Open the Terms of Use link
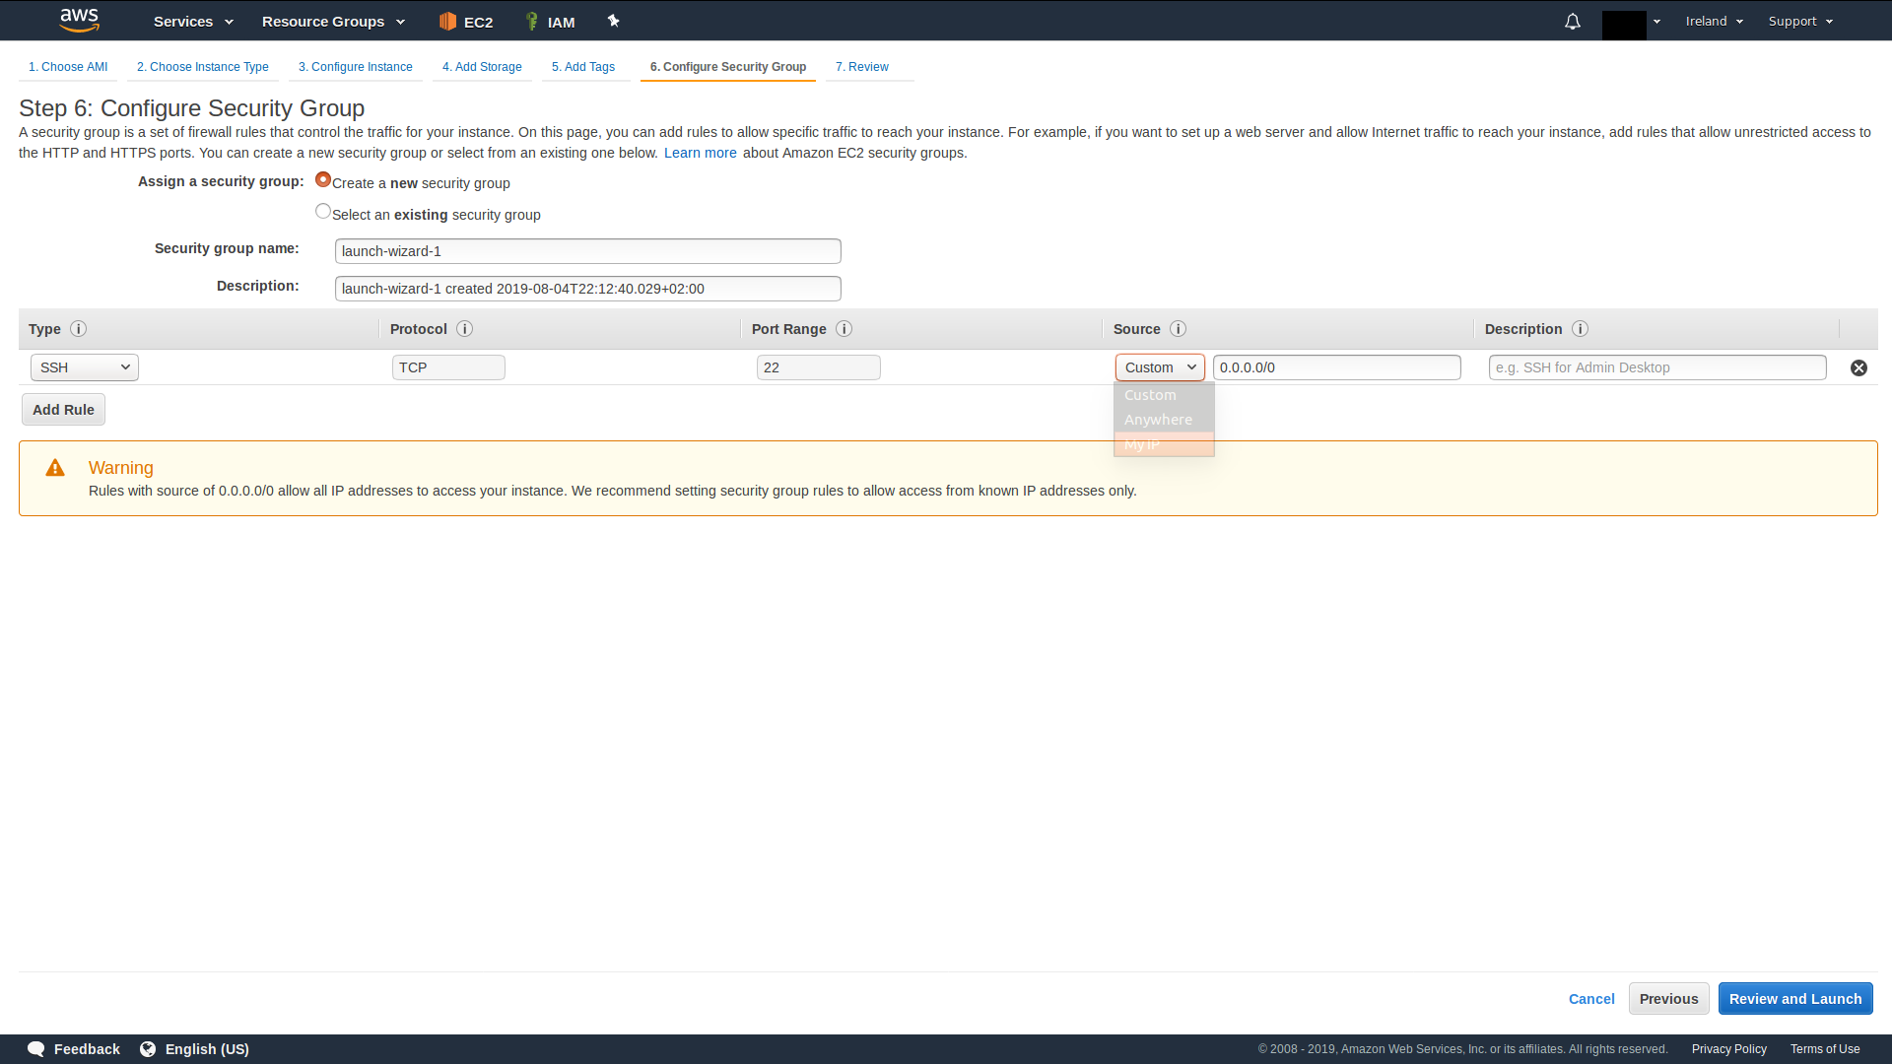This screenshot has height=1064, width=1892. [x=1825, y=1049]
